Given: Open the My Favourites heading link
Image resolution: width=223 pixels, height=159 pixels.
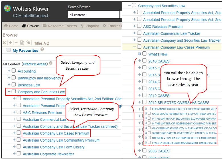Looking at the screenshot, I should [x=25, y=51].
